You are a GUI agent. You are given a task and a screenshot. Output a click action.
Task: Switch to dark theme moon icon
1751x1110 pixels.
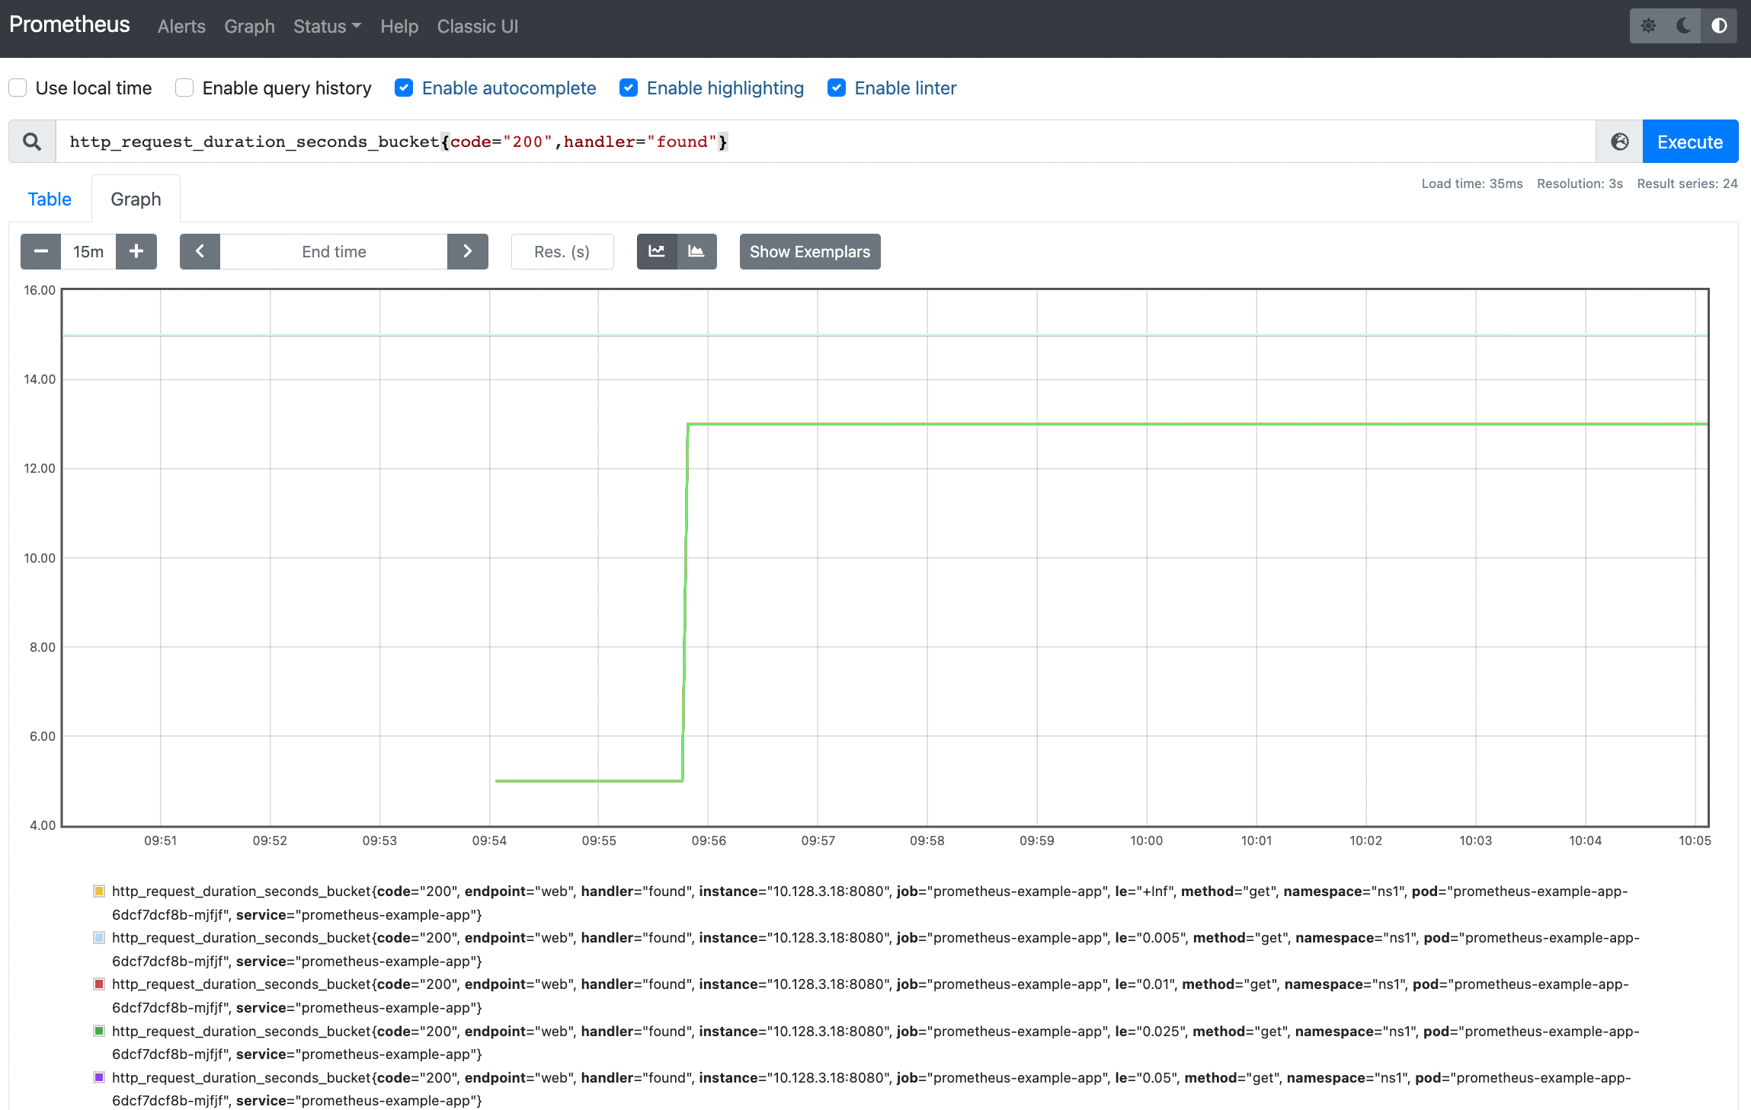tap(1684, 26)
